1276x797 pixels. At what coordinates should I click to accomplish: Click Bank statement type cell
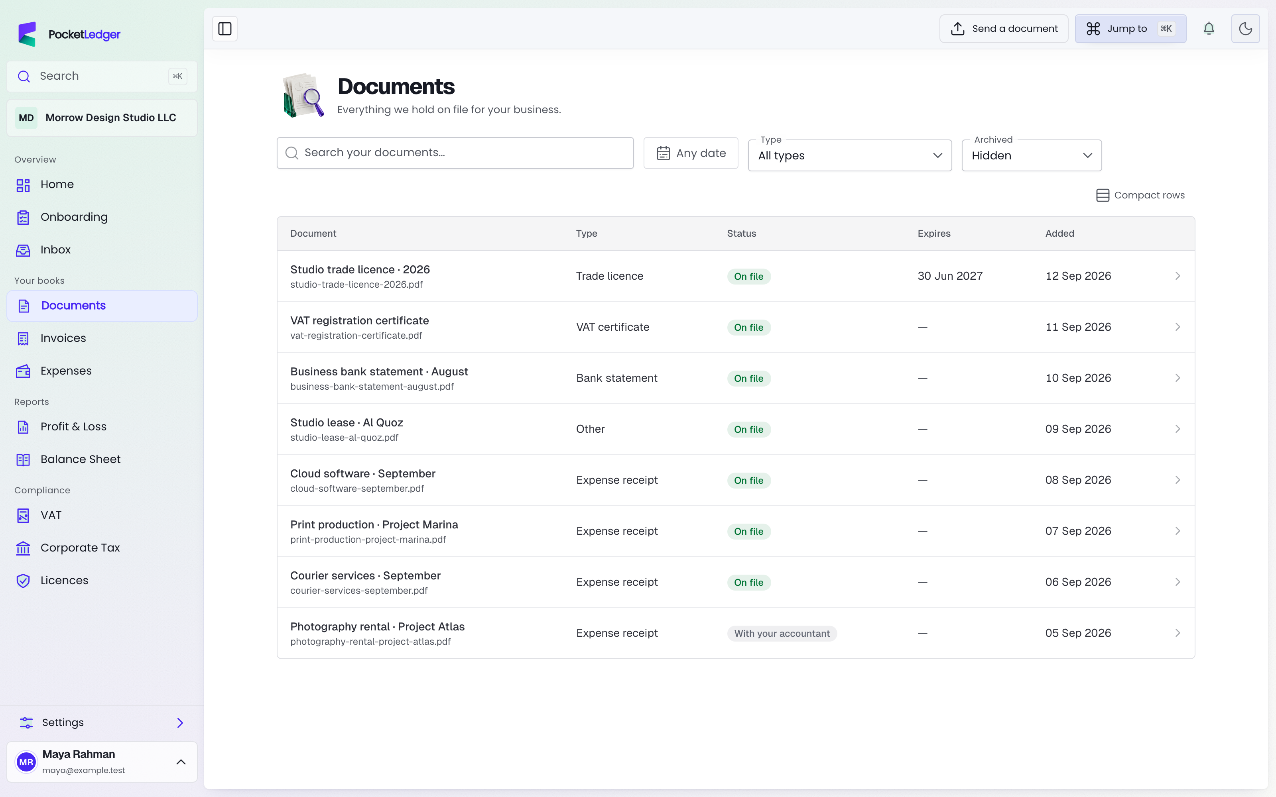pos(616,379)
